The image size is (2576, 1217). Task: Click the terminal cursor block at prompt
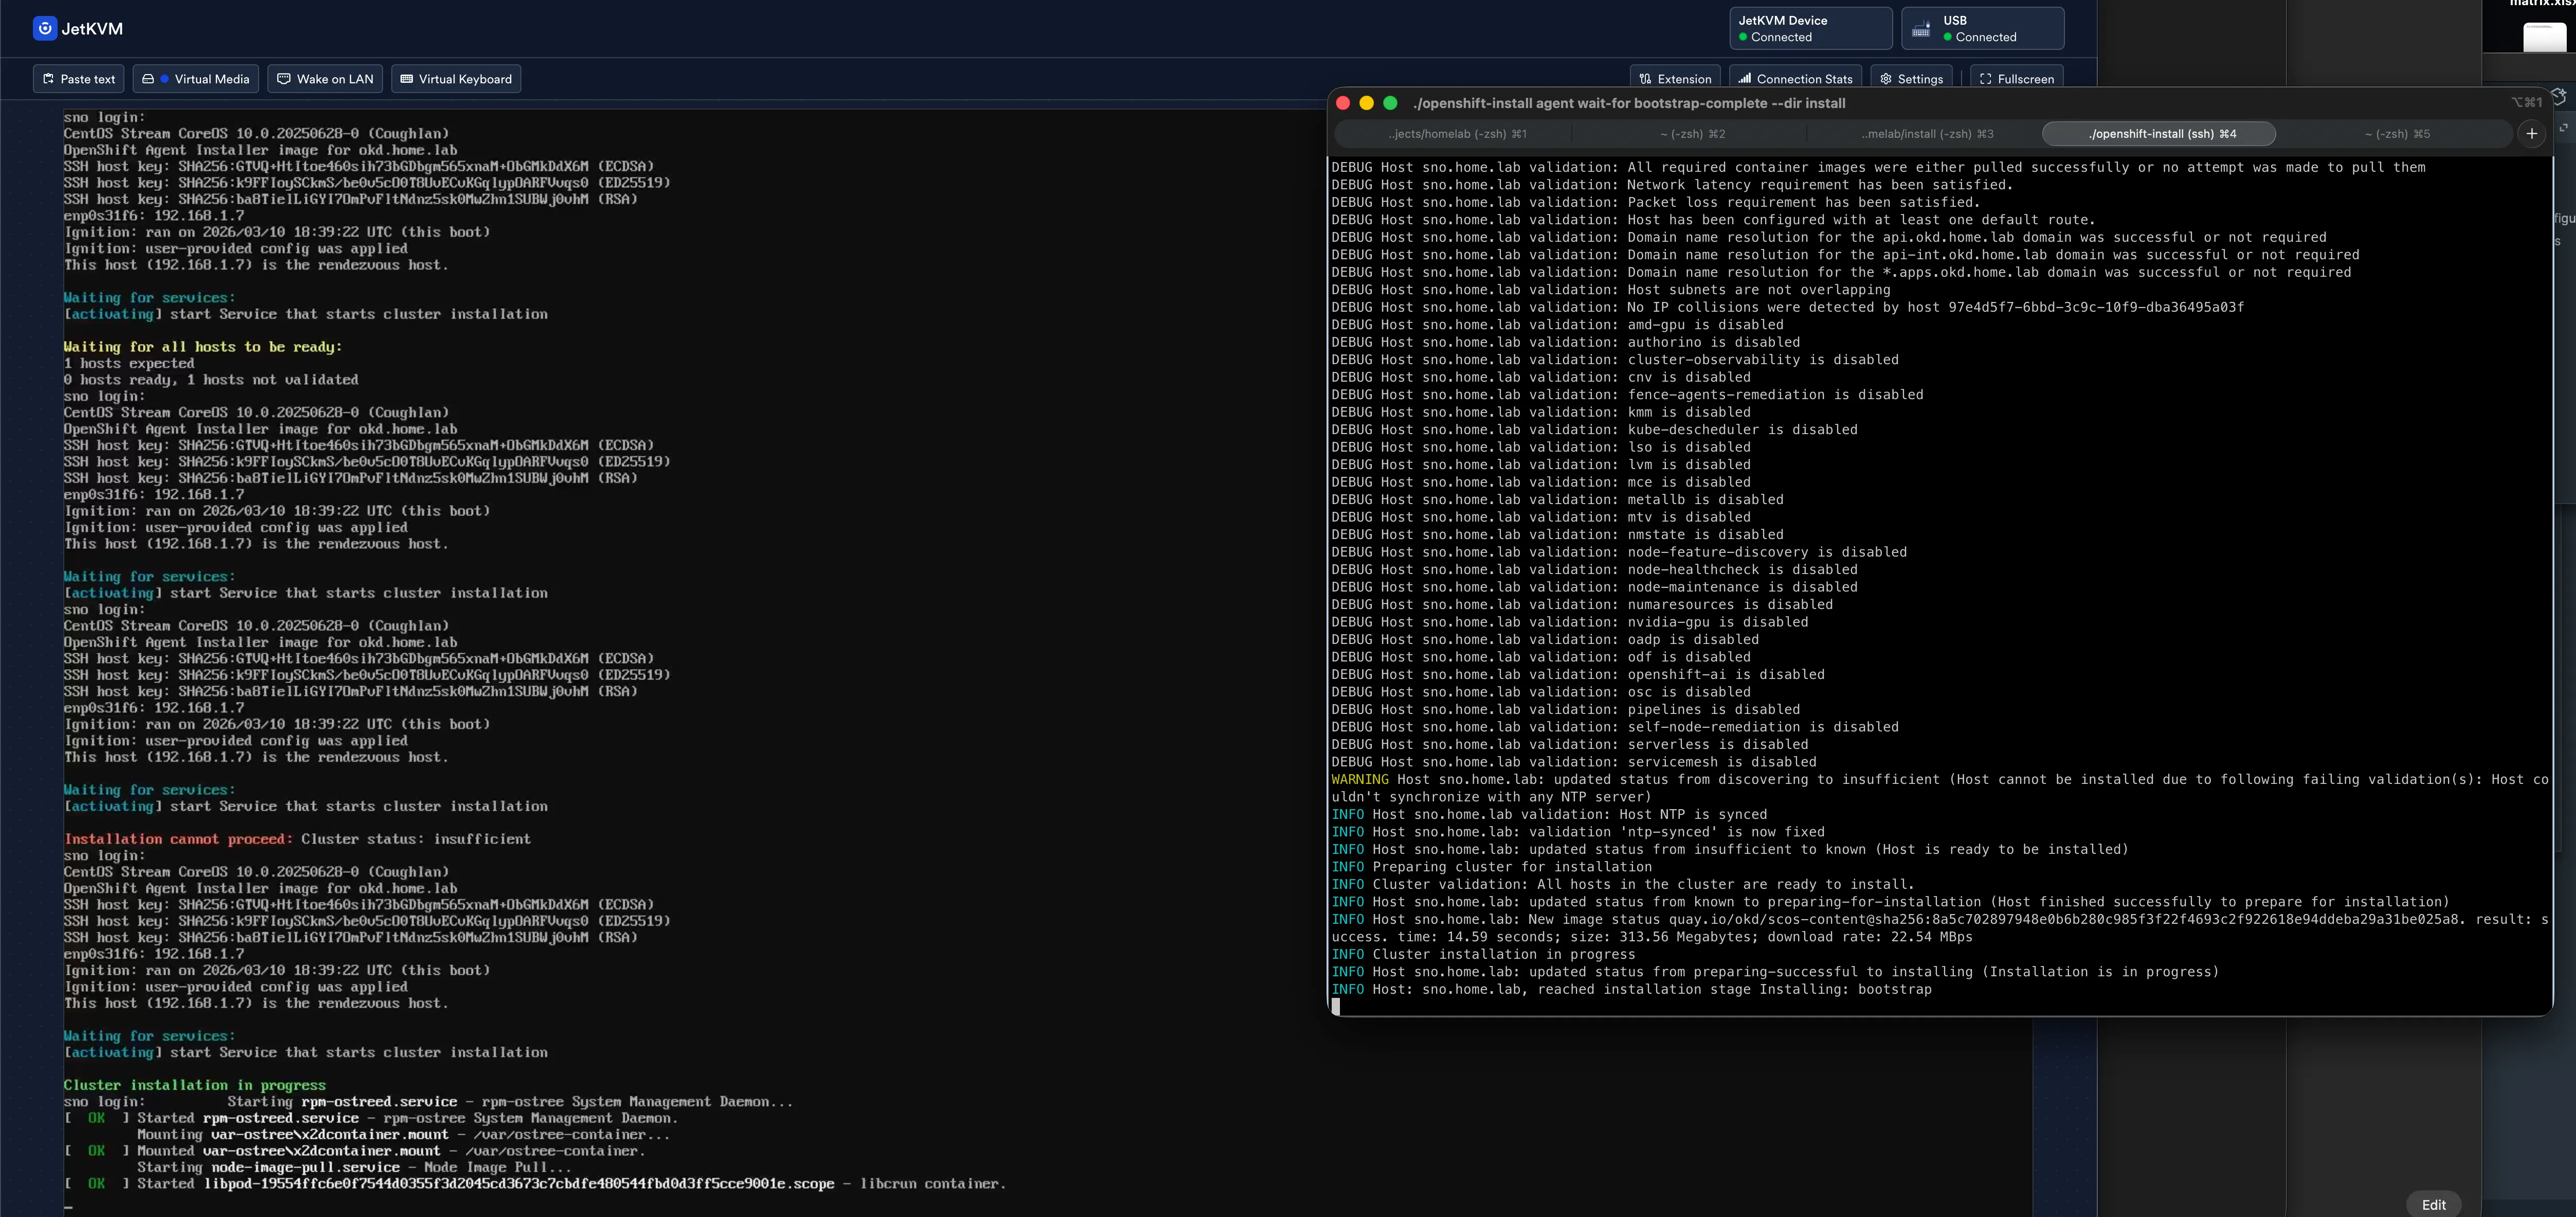pos(1336,1006)
